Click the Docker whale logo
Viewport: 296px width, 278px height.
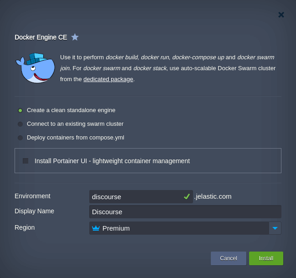pos(36,68)
